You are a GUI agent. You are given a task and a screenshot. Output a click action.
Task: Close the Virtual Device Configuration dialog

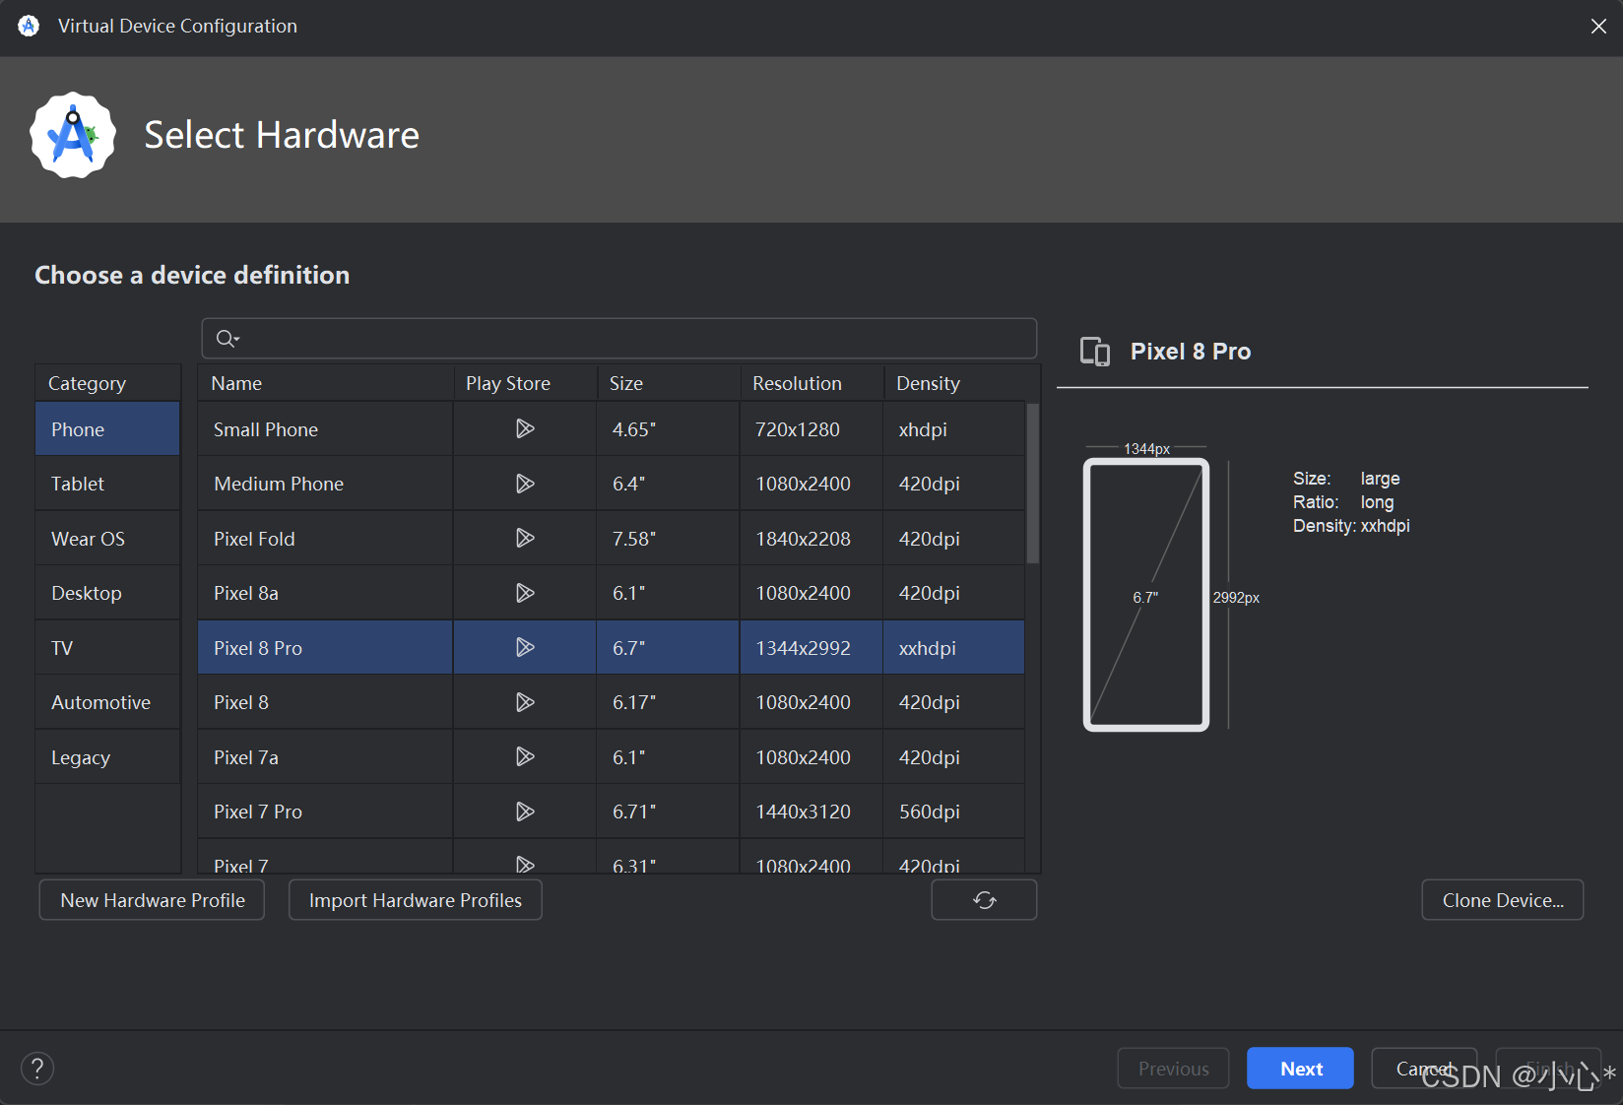pyautogui.click(x=1598, y=27)
